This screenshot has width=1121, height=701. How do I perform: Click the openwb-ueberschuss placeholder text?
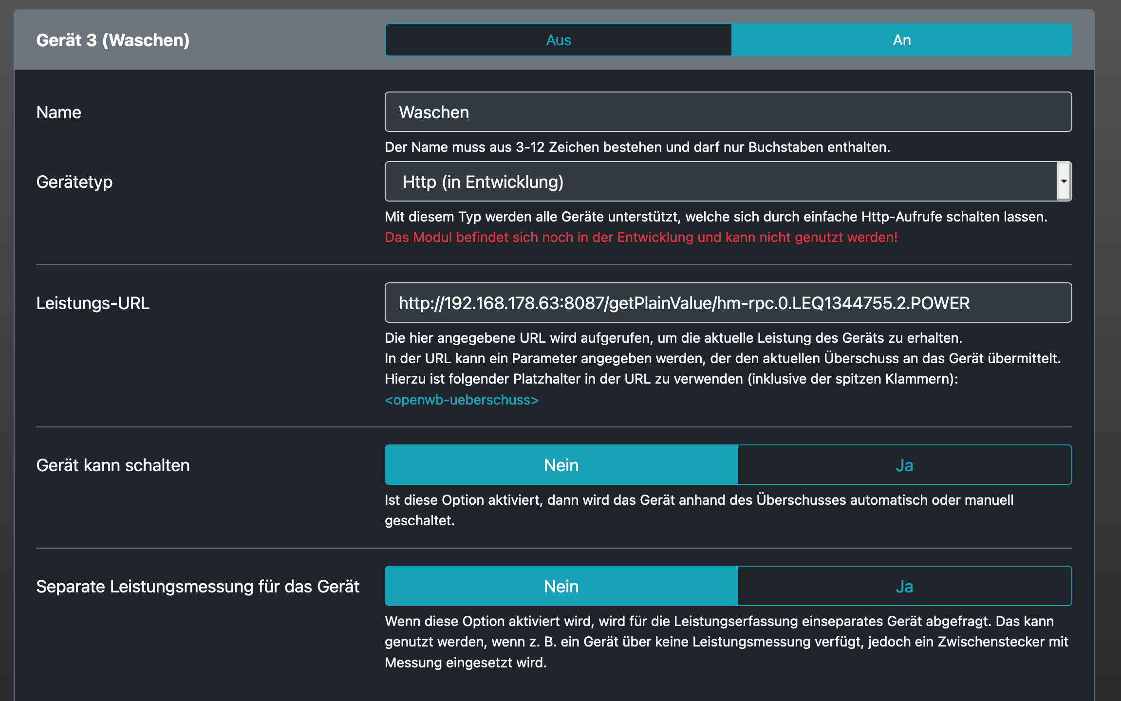461,400
